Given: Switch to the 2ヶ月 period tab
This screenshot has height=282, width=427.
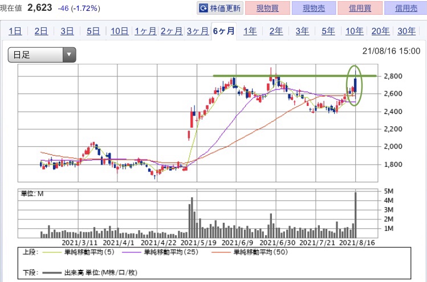Looking at the screenshot, I should pos(172,31).
